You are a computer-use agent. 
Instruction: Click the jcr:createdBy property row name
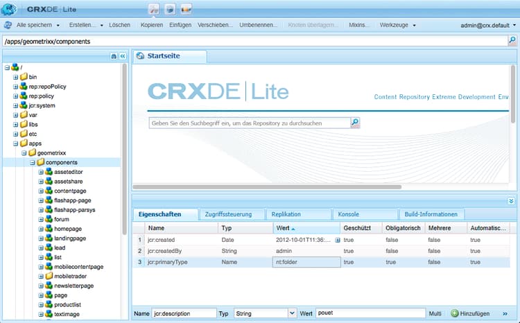tap(164, 251)
